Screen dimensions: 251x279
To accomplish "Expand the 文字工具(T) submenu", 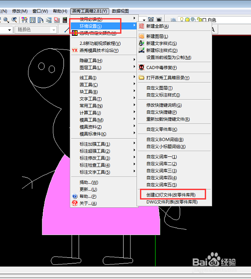I will tap(103, 99).
